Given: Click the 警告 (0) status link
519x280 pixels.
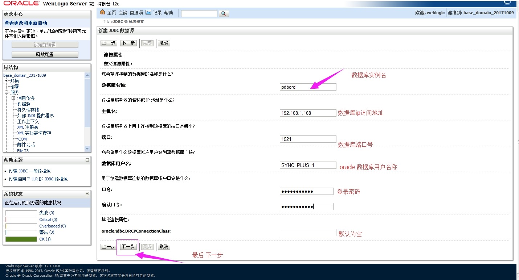Looking at the screenshot, I should (x=46, y=232).
